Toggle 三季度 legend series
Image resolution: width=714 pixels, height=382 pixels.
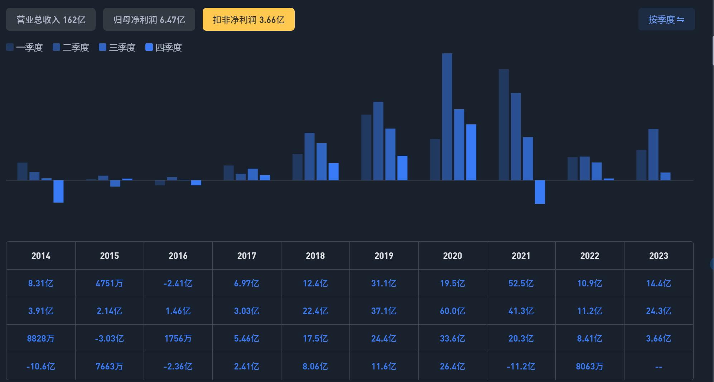(x=117, y=47)
